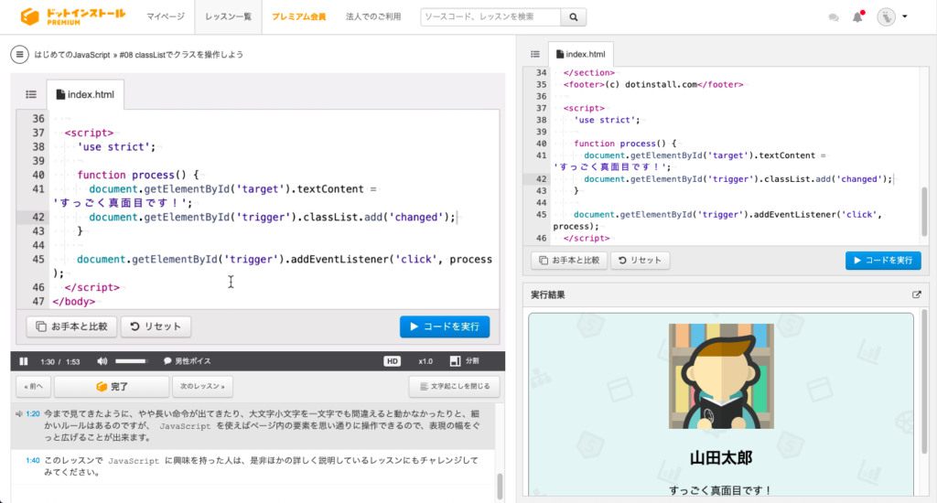
Task: Open レッスン一覧 menu
Action: 228,16
